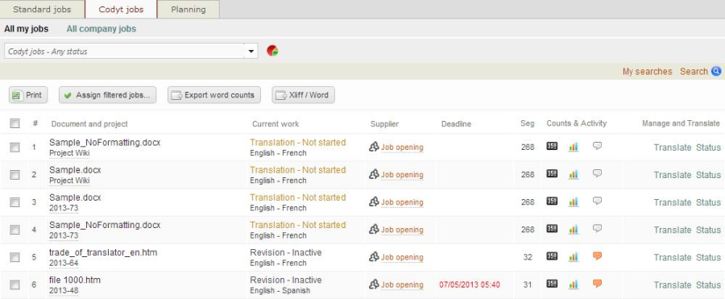Toggle the select-all checkbox in header
Image resolution: width=725 pixels, height=299 pixels.
[x=14, y=123]
